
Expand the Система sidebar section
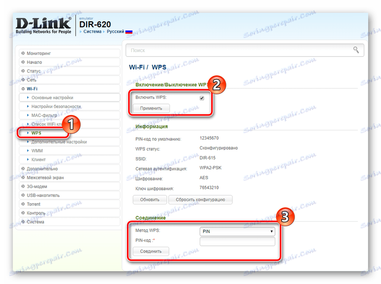click(69, 222)
